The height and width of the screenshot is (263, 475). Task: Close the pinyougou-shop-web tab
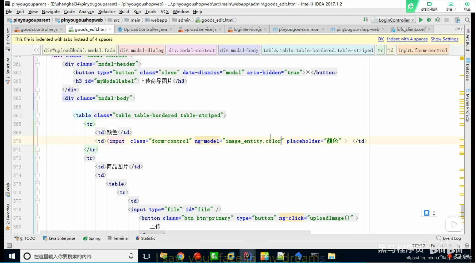tap(383, 29)
